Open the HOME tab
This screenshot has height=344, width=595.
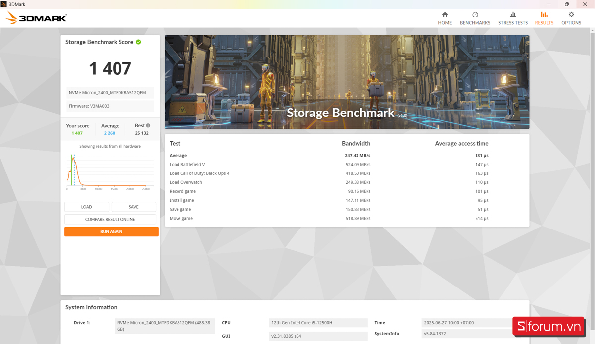pyautogui.click(x=445, y=18)
